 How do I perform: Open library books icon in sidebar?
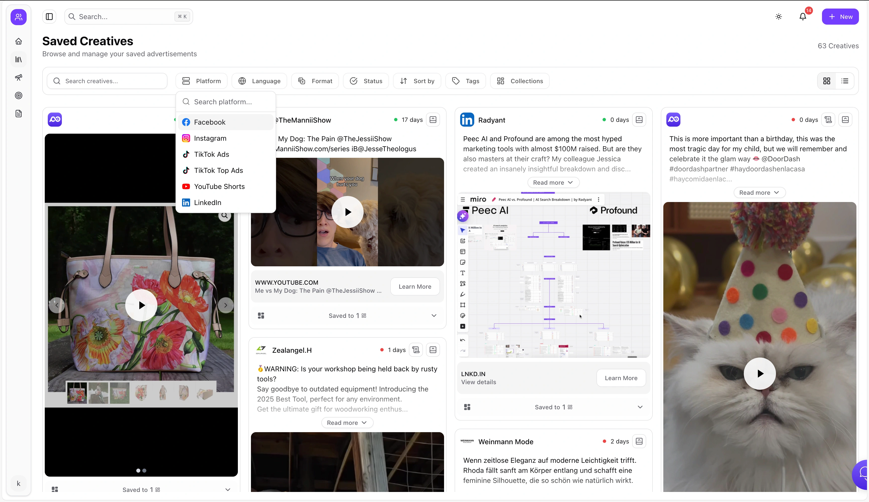point(19,60)
